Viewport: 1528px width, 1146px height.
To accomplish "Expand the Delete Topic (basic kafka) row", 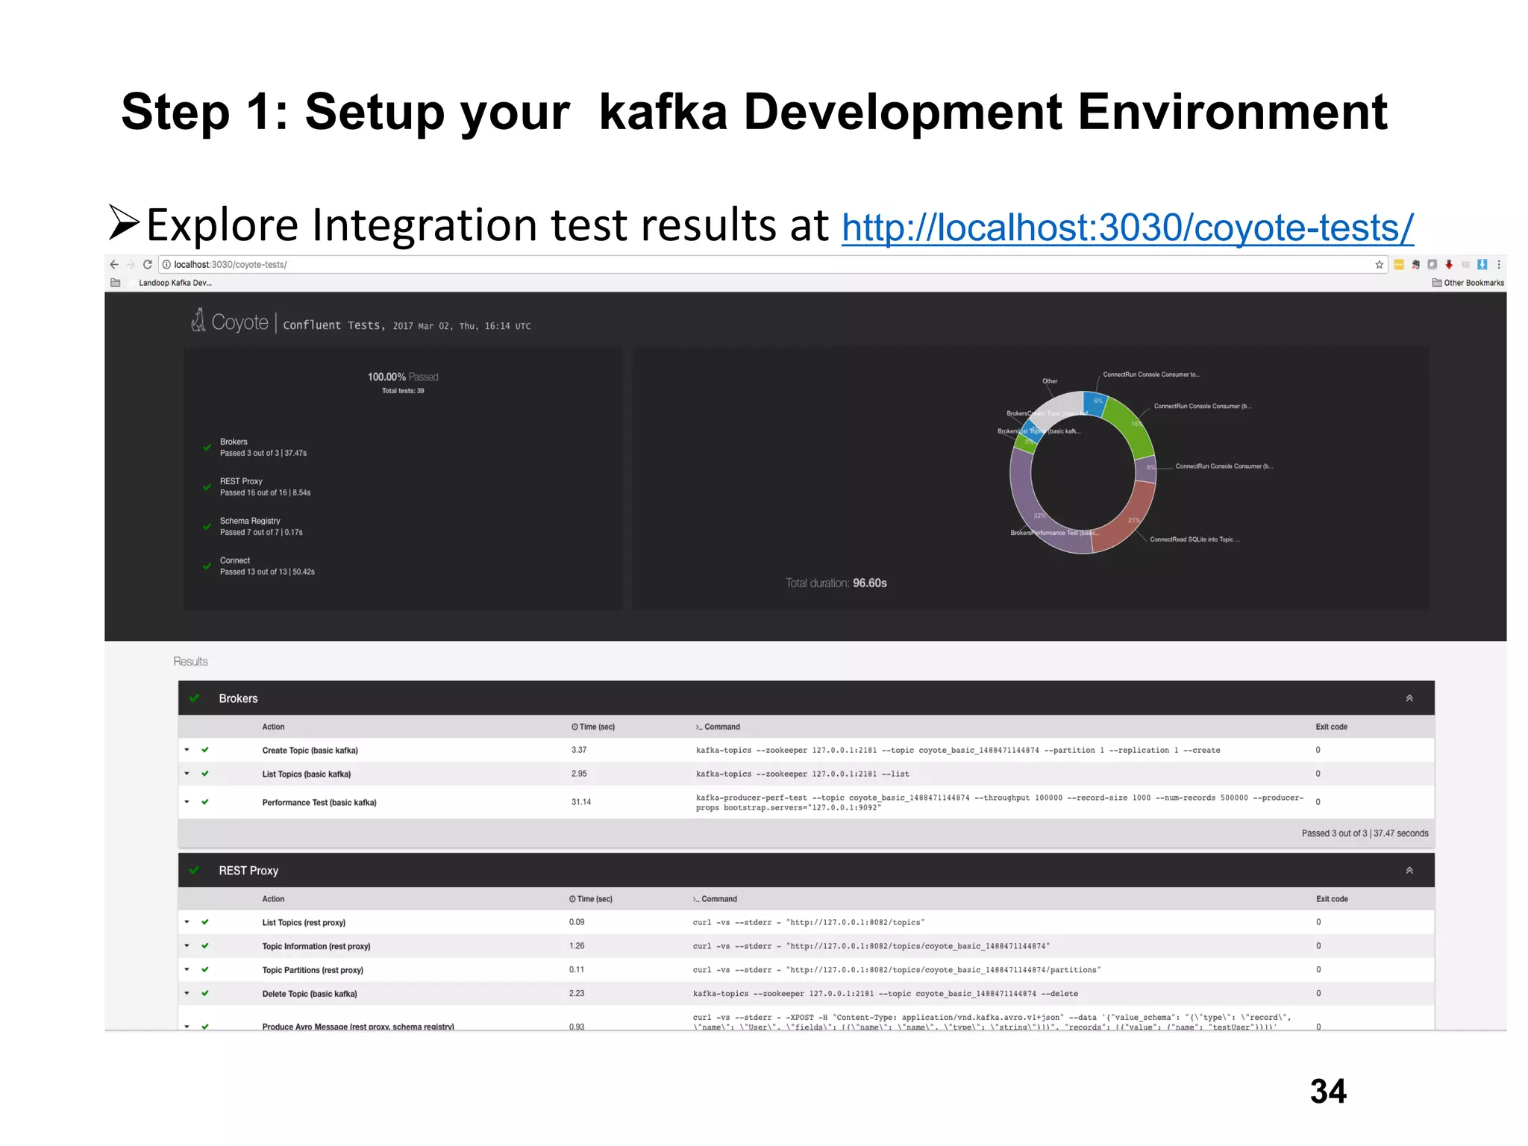I will (187, 993).
